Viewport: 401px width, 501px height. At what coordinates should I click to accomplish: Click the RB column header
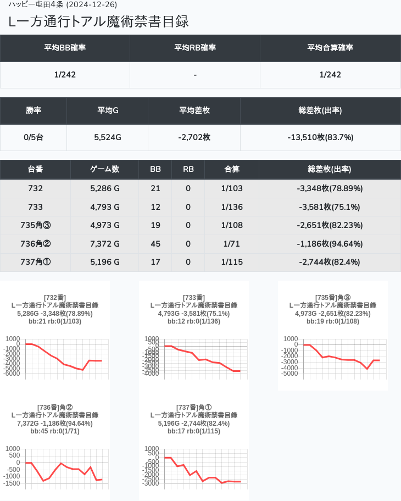(188, 169)
